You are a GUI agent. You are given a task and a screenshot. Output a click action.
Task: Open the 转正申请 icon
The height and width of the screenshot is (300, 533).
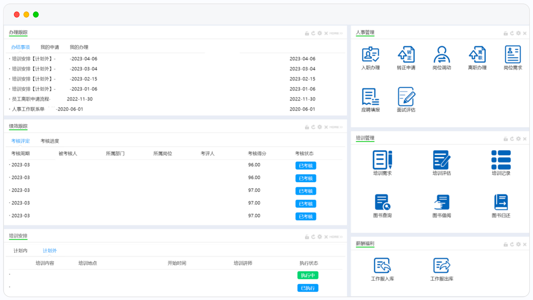pos(406,55)
